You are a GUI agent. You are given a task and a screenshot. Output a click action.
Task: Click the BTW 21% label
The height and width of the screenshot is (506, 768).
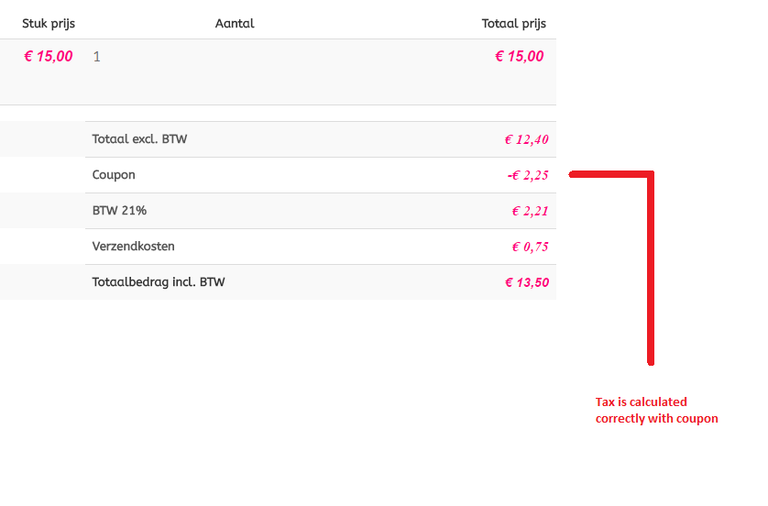click(119, 211)
